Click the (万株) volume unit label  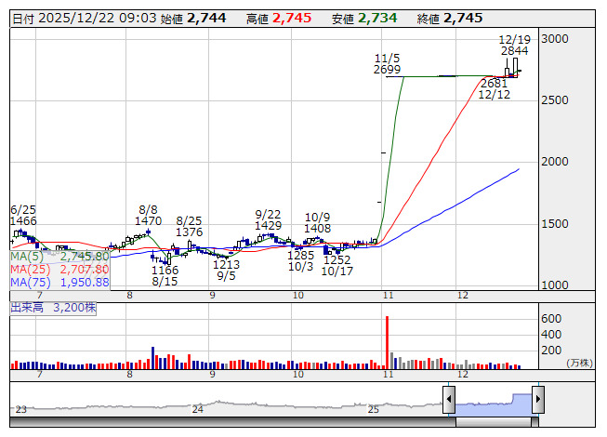(579, 363)
